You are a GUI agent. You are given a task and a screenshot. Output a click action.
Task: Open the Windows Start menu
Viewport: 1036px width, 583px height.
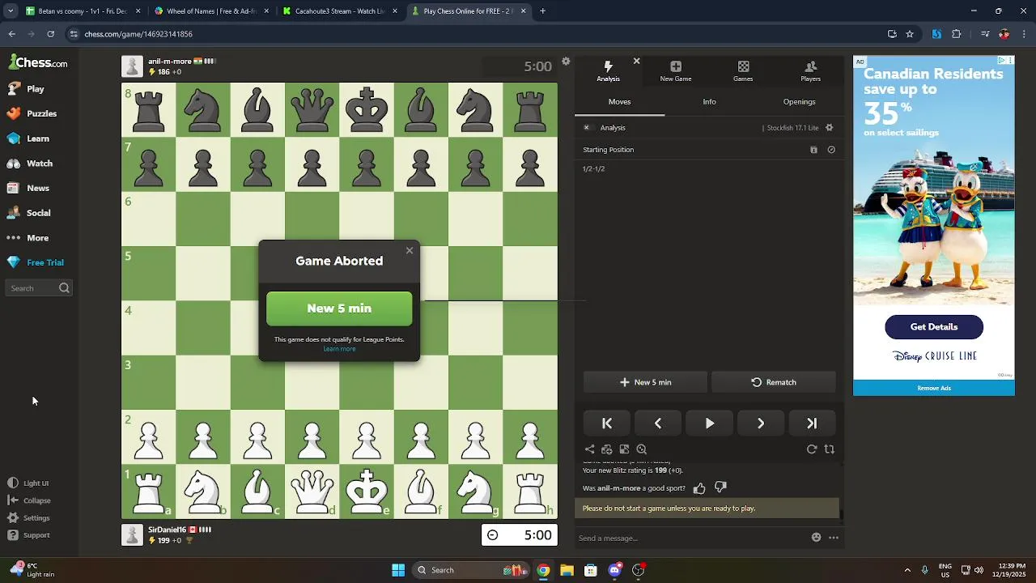coord(398,570)
